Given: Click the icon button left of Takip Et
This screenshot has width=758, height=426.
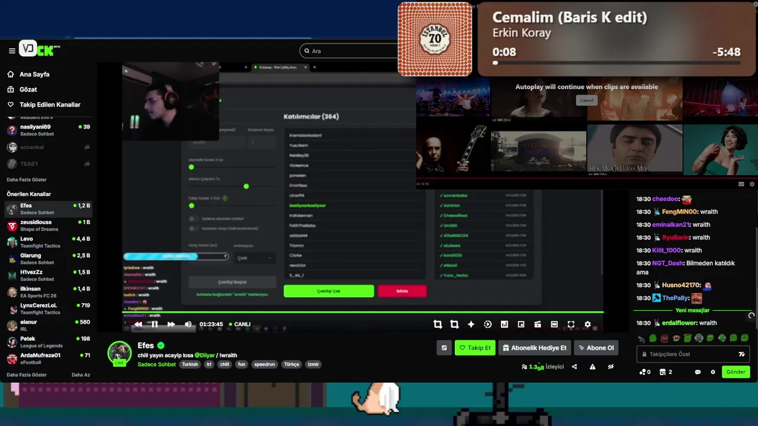Looking at the screenshot, I should tap(444, 348).
